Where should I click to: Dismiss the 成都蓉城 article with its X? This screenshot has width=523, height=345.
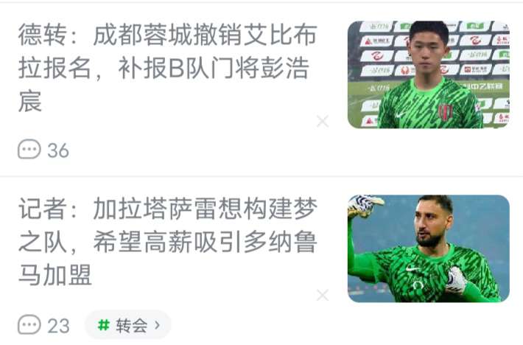[x=323, y=122]
